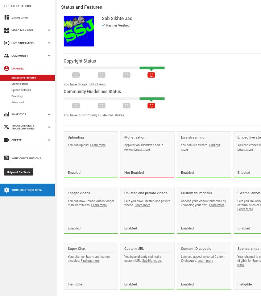Click the Translations & Transcriptions icon
The image size is (261, 296).
pyautogui.click(x=7, y=127)
